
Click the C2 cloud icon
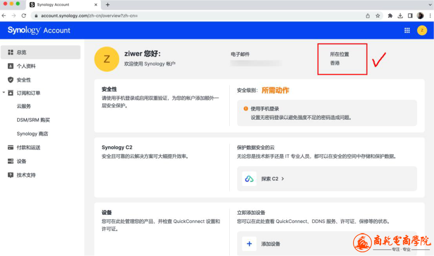click(x=249, y=179)
